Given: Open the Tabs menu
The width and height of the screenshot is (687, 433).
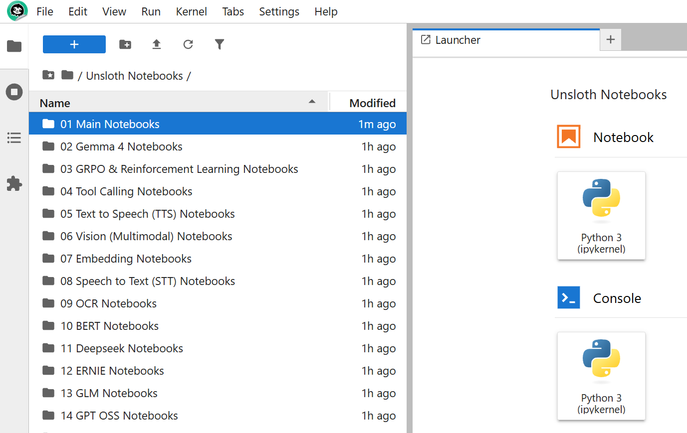Looking at the screenshot, I should [233, 11].
